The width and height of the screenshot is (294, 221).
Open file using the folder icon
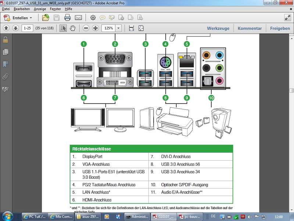coord(46,17)
